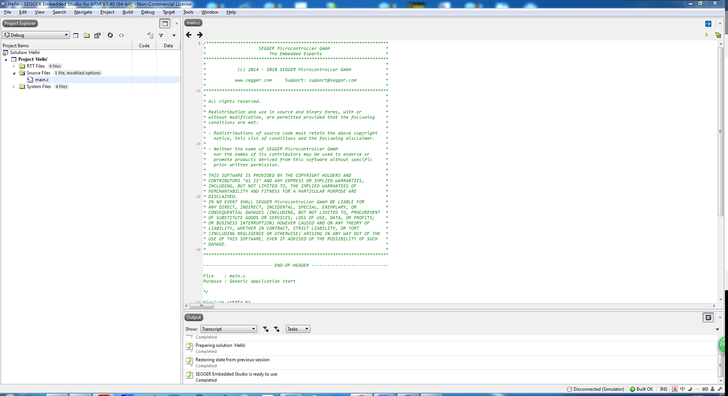Screen dimensions: 728x396
Task: Expand the System Files folder
Action: (14, 87)
